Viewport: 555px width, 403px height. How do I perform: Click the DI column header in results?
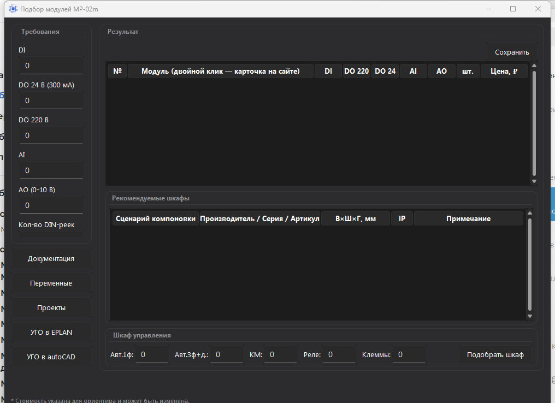tap(328, 71)
